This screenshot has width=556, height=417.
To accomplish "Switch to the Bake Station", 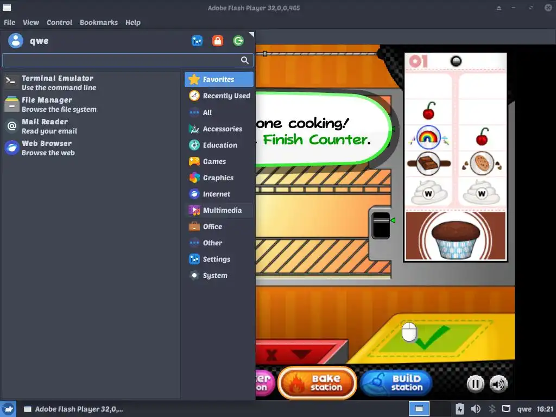I will [x=317, y=383].
